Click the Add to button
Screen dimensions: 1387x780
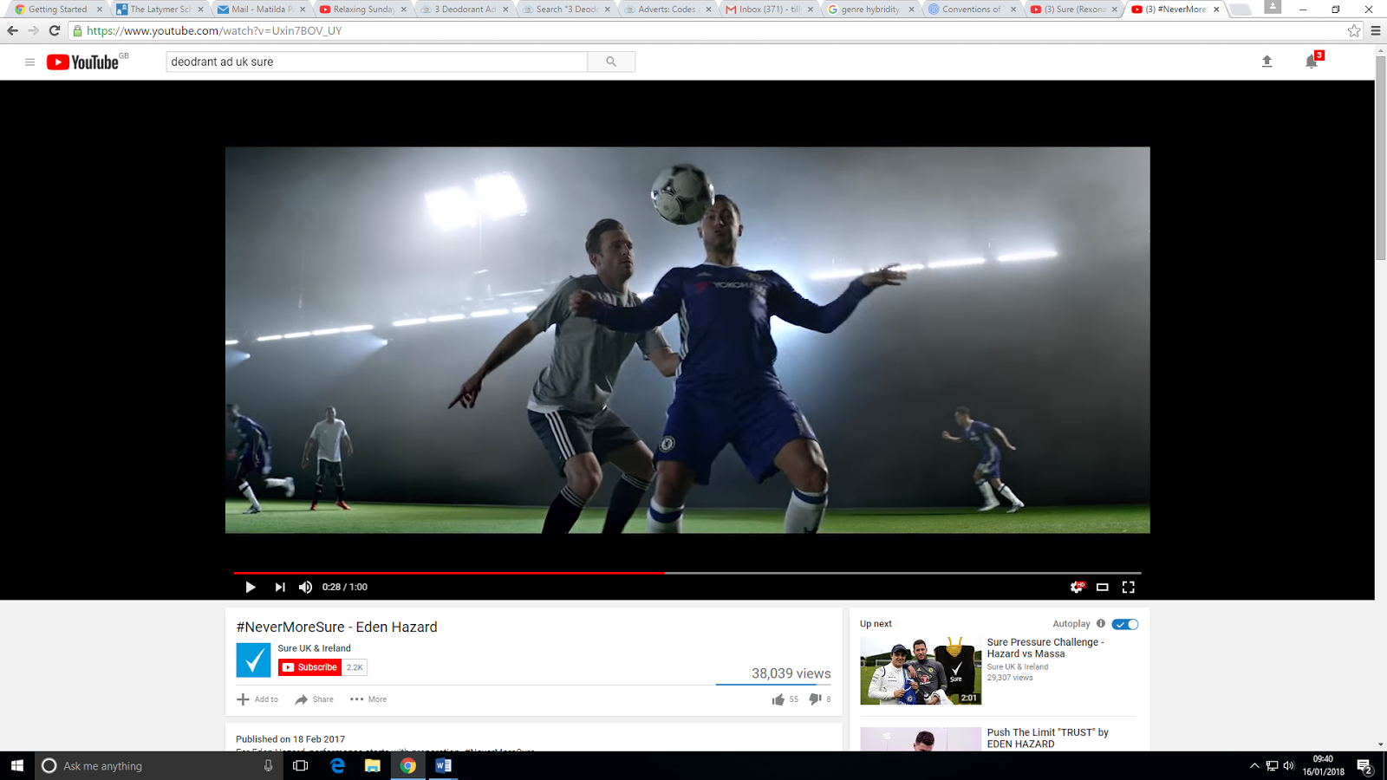pos(257,699)
